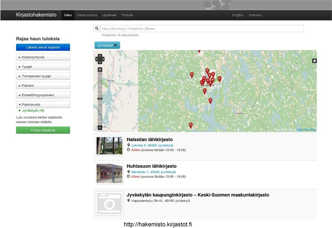Click the clock icon under Huhtasuon lähikirjasto
The width and height of the screenshot is (332, 228).
(128, 176)
